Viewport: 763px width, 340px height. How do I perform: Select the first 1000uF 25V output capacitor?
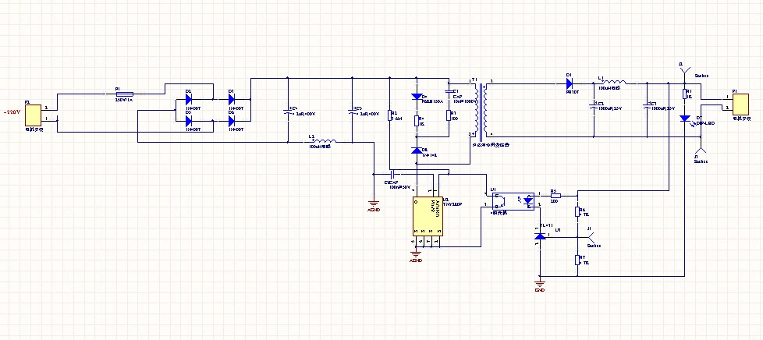(594, 105)
